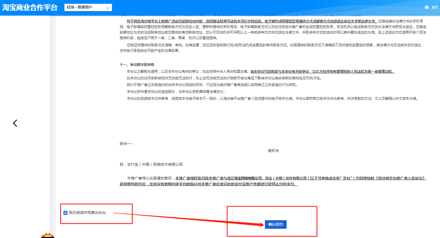The width and height of the screenshot is (440, 238).
Task: Click the 淘宝商业合作平台 logo title
Action: click(x=30, y=7)
